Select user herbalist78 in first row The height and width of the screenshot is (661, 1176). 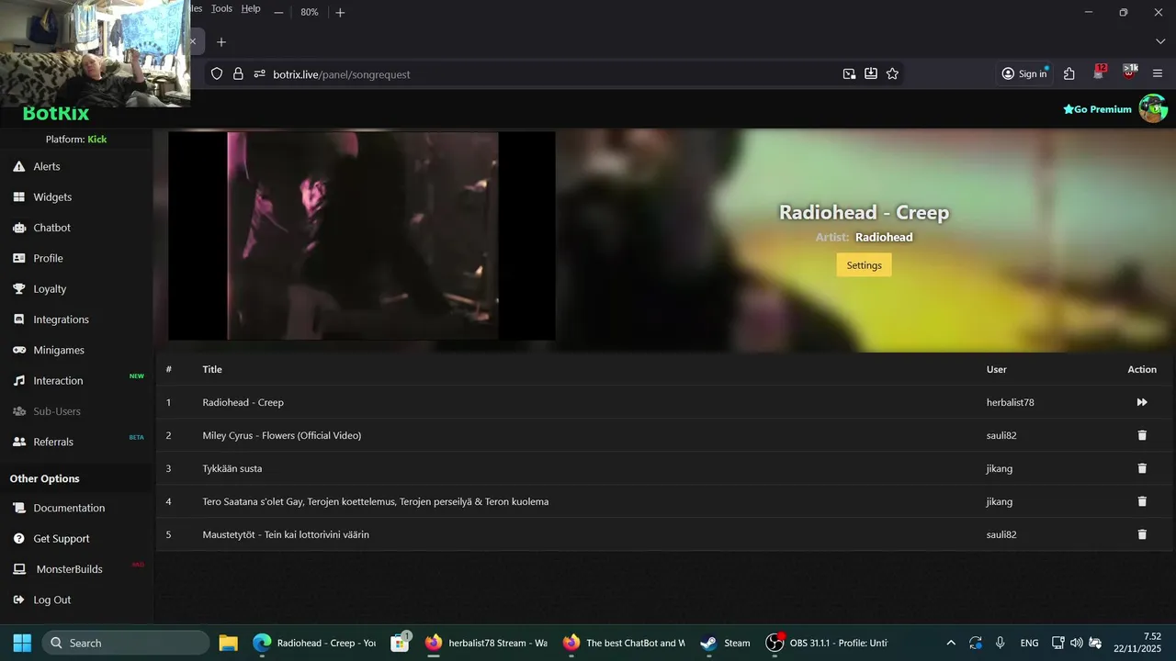(1010, 402)
